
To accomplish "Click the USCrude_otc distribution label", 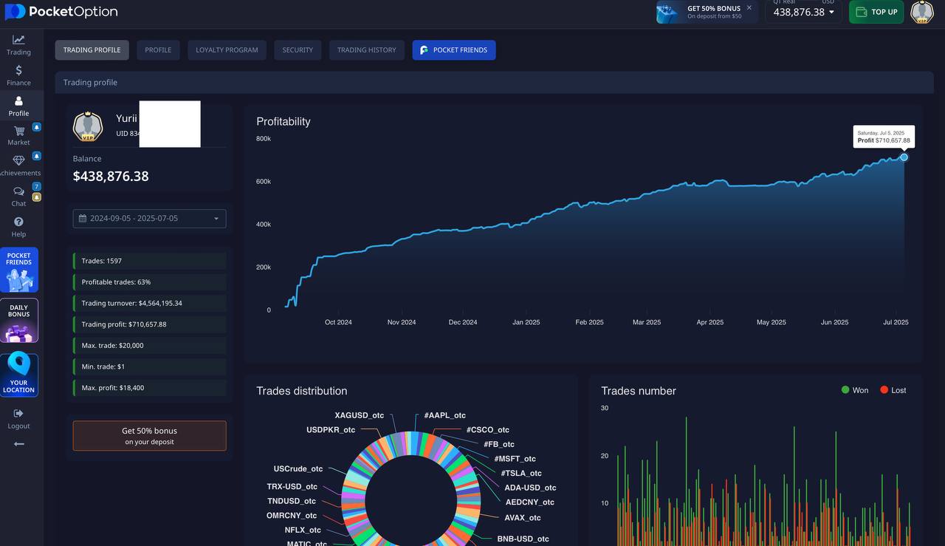I will click(x=298, y=468).
